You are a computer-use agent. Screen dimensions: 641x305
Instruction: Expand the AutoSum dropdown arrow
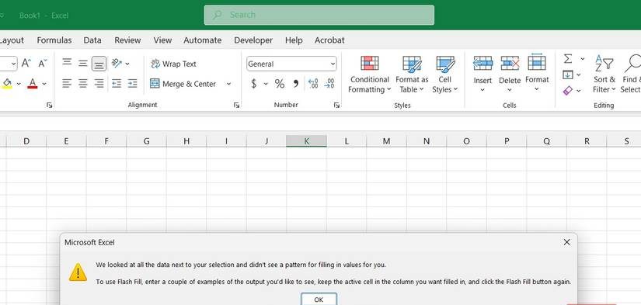tap(583, 59)
